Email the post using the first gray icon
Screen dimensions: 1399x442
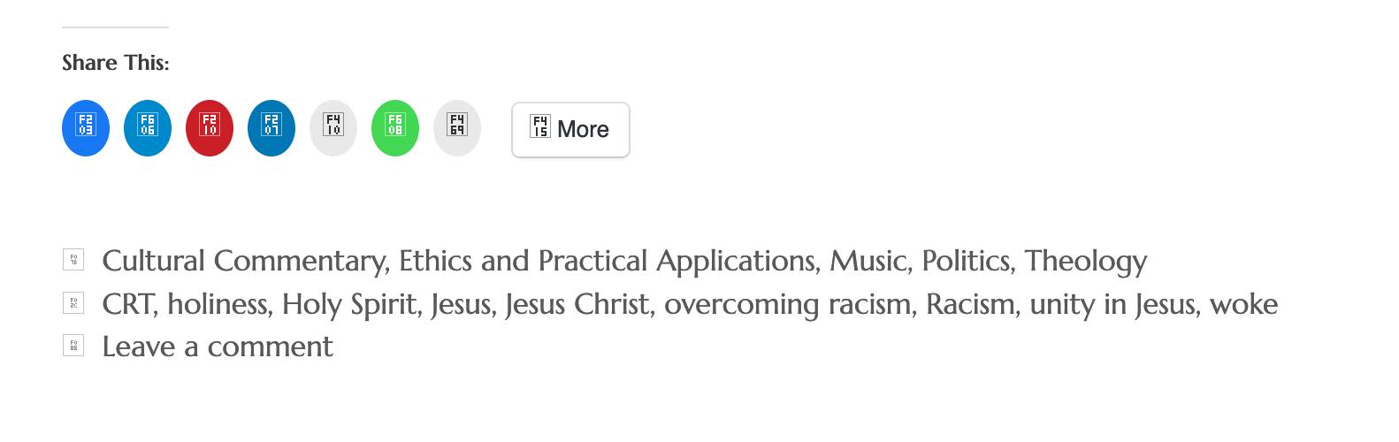[333, 128]
